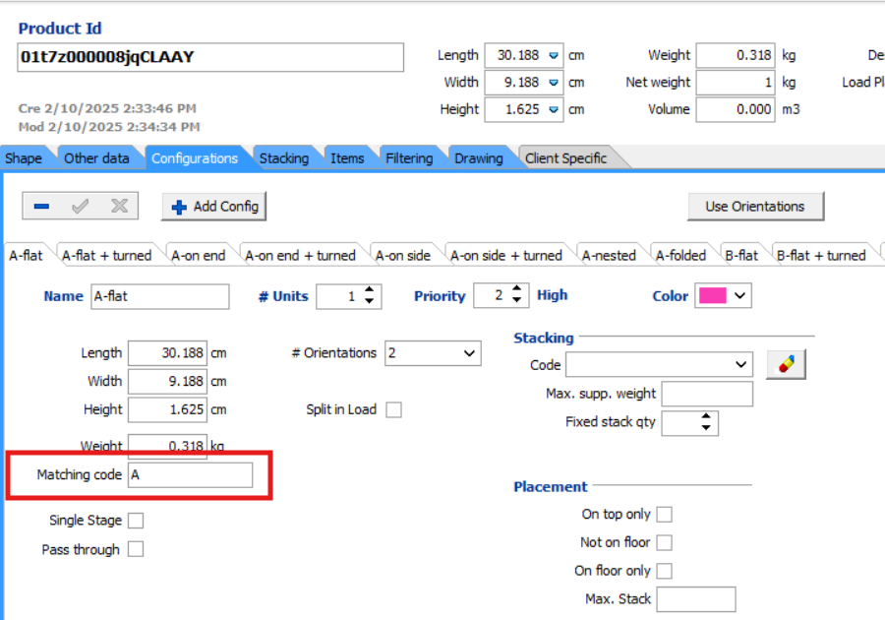Viewport: 885px width, 620px height.
Task: Click inside the Matching code field
Action: point(190,475)
